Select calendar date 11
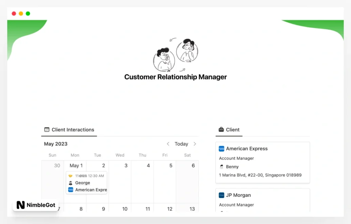Image resolution: width=351 pixels, height=224 pixels. coord(147,209)
